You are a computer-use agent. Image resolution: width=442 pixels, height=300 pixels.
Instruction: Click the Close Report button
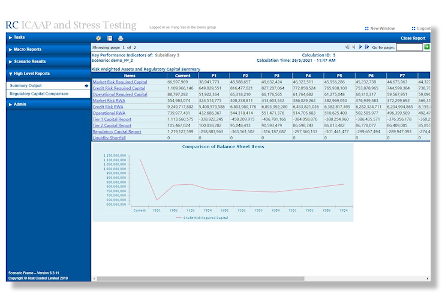[413, 38]
